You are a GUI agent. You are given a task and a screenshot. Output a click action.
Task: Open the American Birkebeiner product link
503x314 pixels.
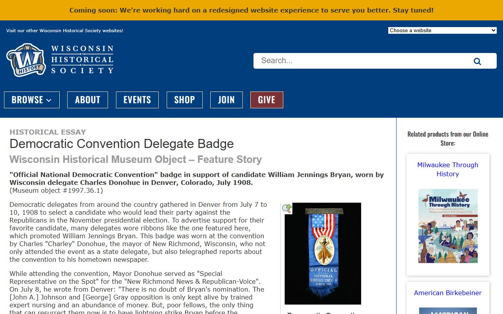pos(448,293)
